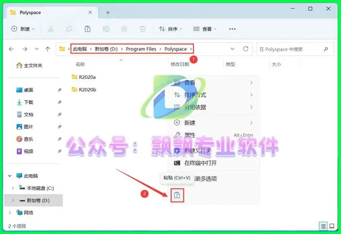341x234 pixels.
Task: Open 主文件夹 in sidebar
Action: (x=29, y=65)
